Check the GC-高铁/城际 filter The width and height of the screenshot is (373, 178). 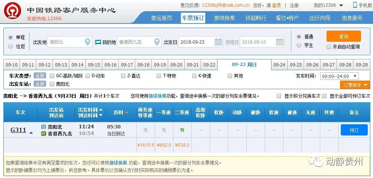pos(52,76)
